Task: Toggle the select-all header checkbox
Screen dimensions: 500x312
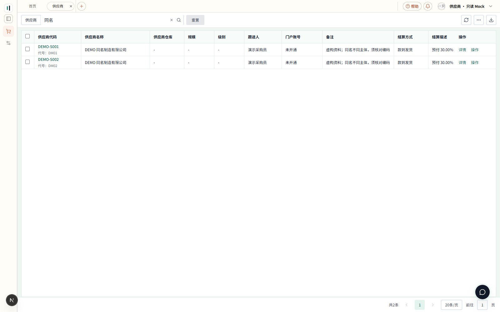Action: coord(27,36)
